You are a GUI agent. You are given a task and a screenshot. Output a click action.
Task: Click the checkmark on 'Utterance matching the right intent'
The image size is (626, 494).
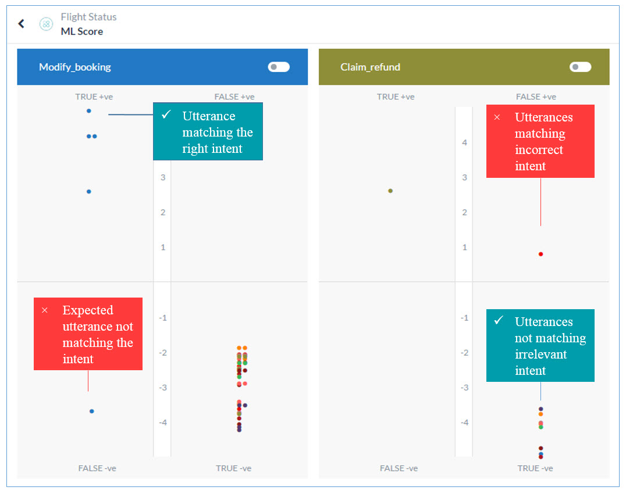pyautogui.click(x=166, y=115)
